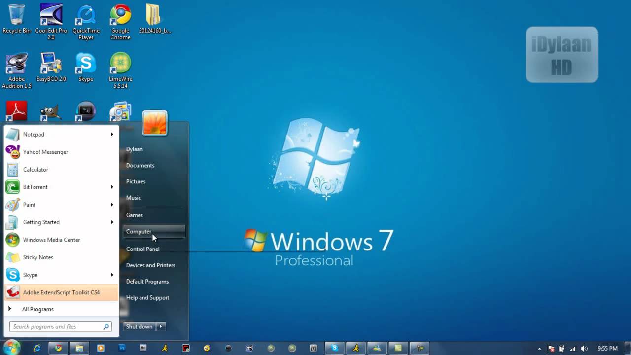Screen dimensions: 631x355
Task: Open Default Programs
Action: (x=154, y=282)
